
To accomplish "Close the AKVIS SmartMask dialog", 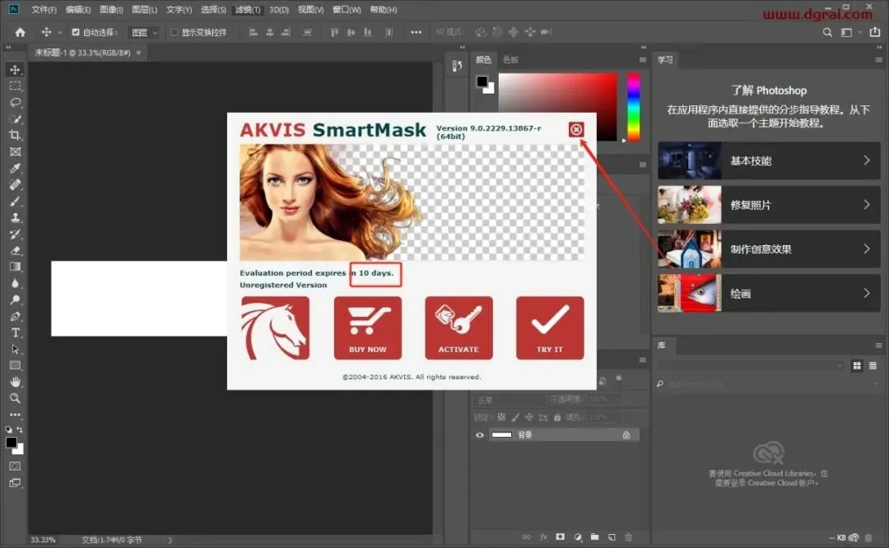I will pyautogui.click(x=576, y=130).
